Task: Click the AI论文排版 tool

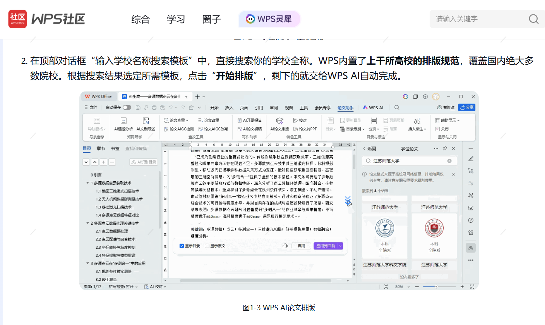Action: [x=279, y=124]
